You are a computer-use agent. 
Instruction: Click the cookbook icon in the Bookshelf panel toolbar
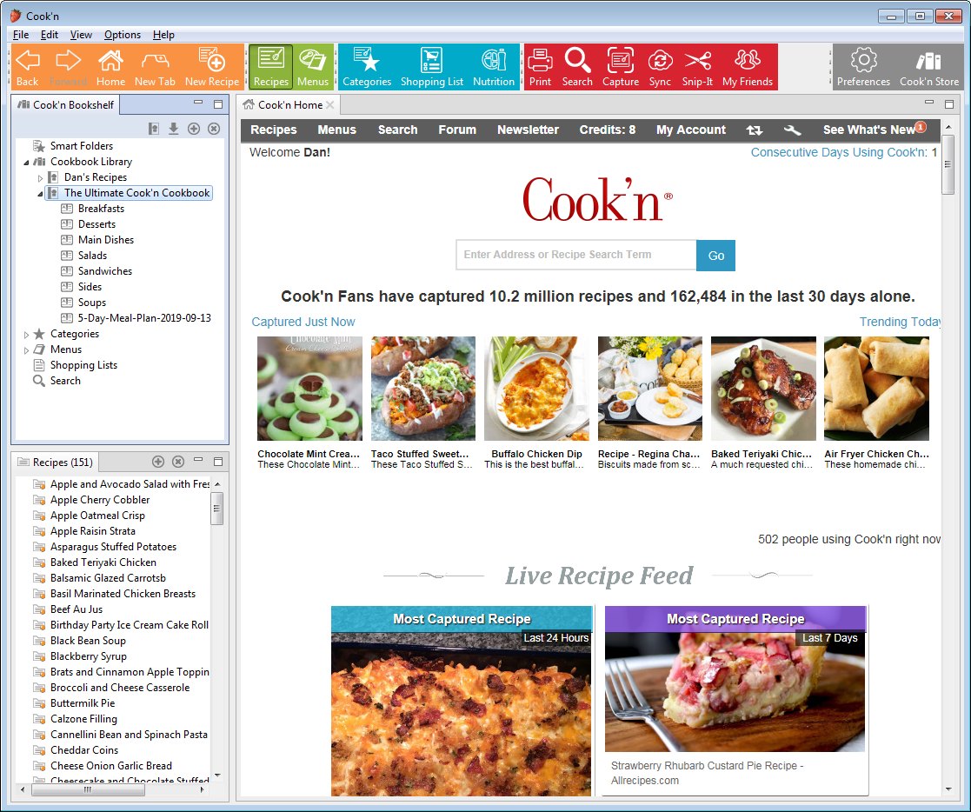154,128
